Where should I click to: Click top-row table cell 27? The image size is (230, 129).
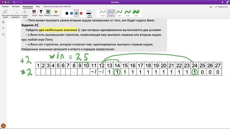click(x=218, y=66)
